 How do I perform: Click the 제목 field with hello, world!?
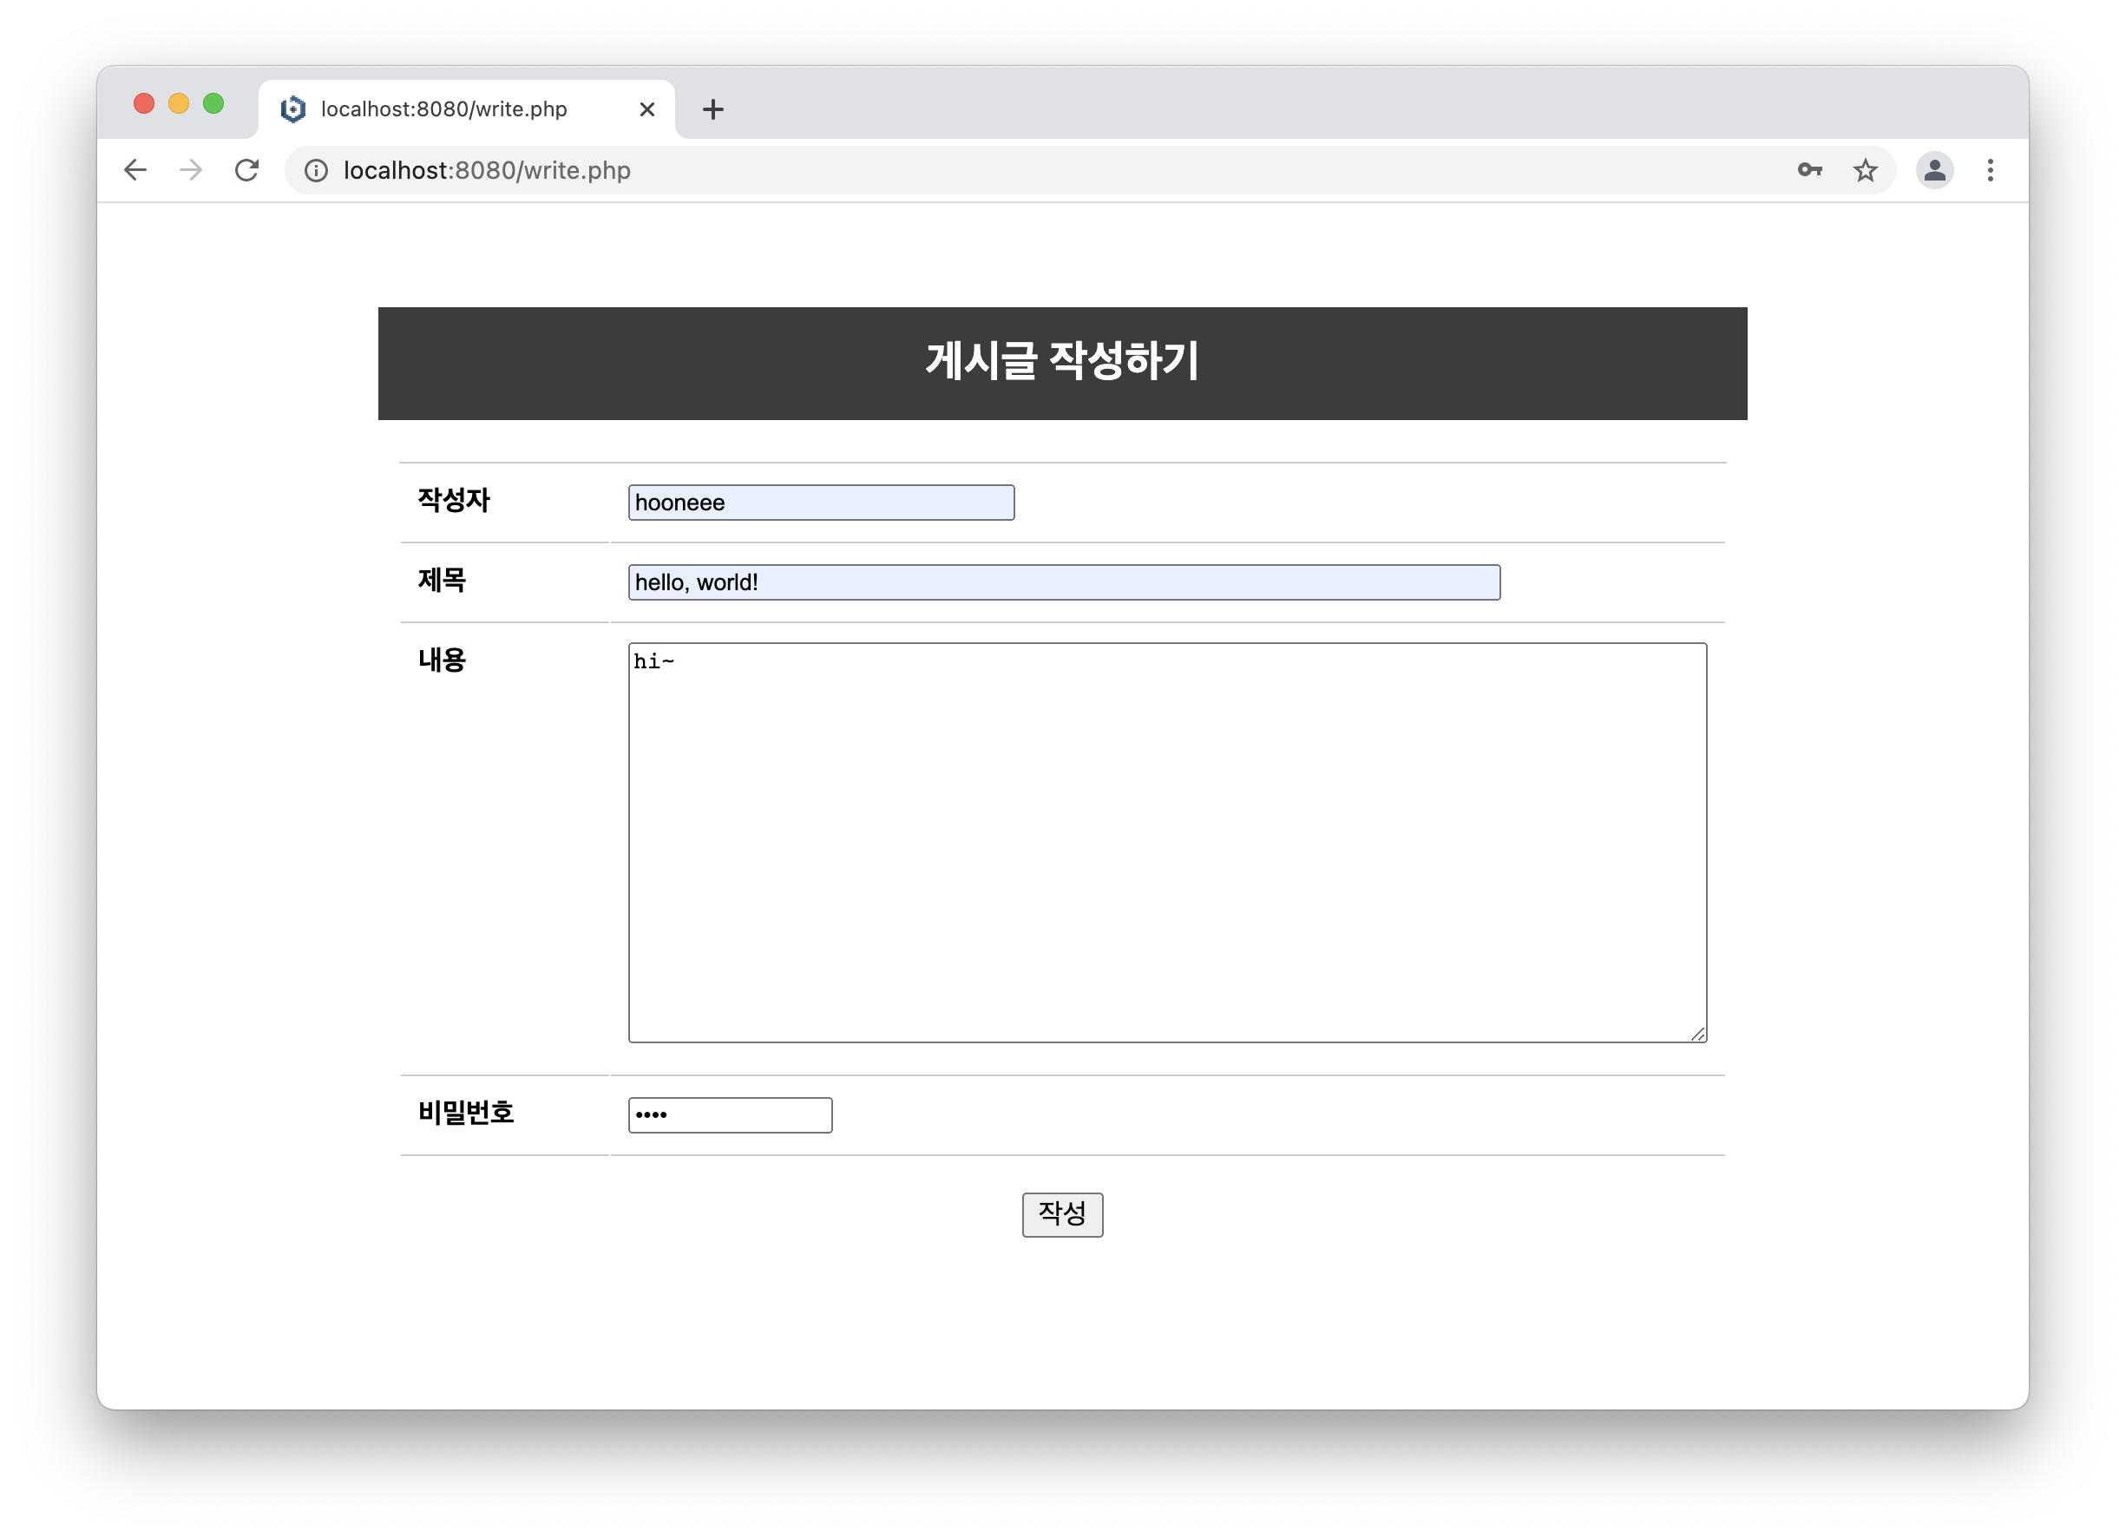tap(1063, 582)
